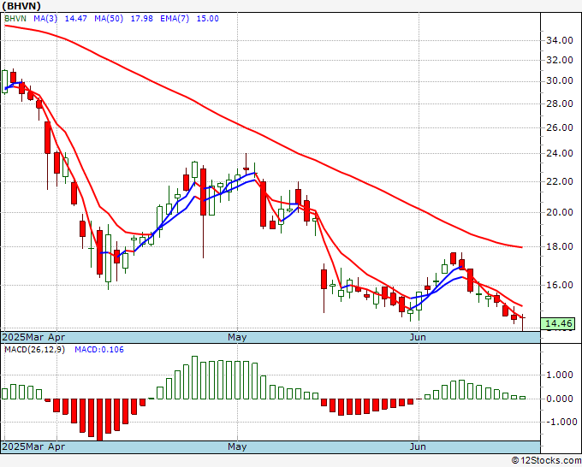Click the 18.00 price axis label
This screenshot has width=582, height=467.
[x=560, y=246]
